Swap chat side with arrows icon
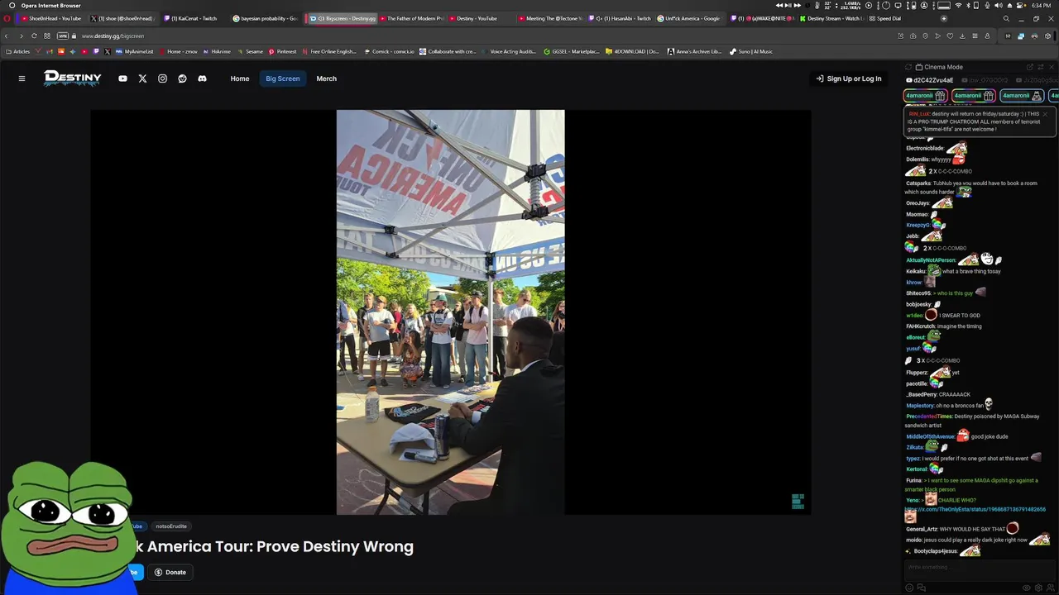 1041,67
